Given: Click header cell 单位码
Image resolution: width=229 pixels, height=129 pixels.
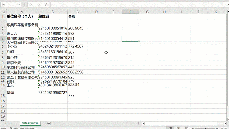Looking at the screenshot, I should (x=53, y=16).
